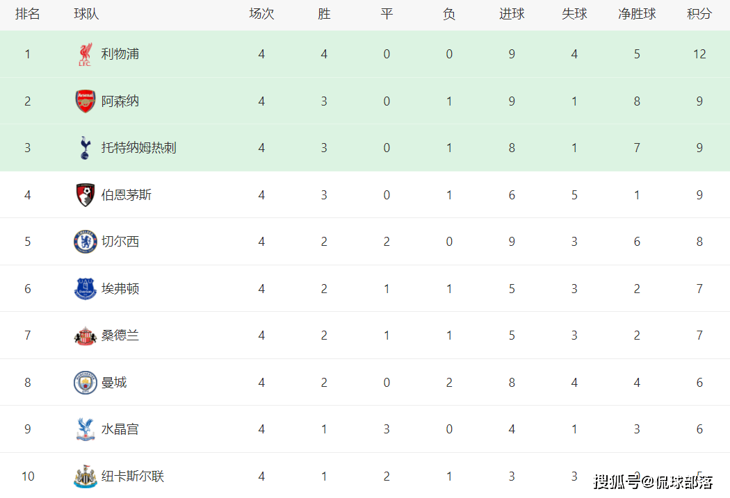Click the Everton club crest
730x498 pixels.
[x=86, y=289]
